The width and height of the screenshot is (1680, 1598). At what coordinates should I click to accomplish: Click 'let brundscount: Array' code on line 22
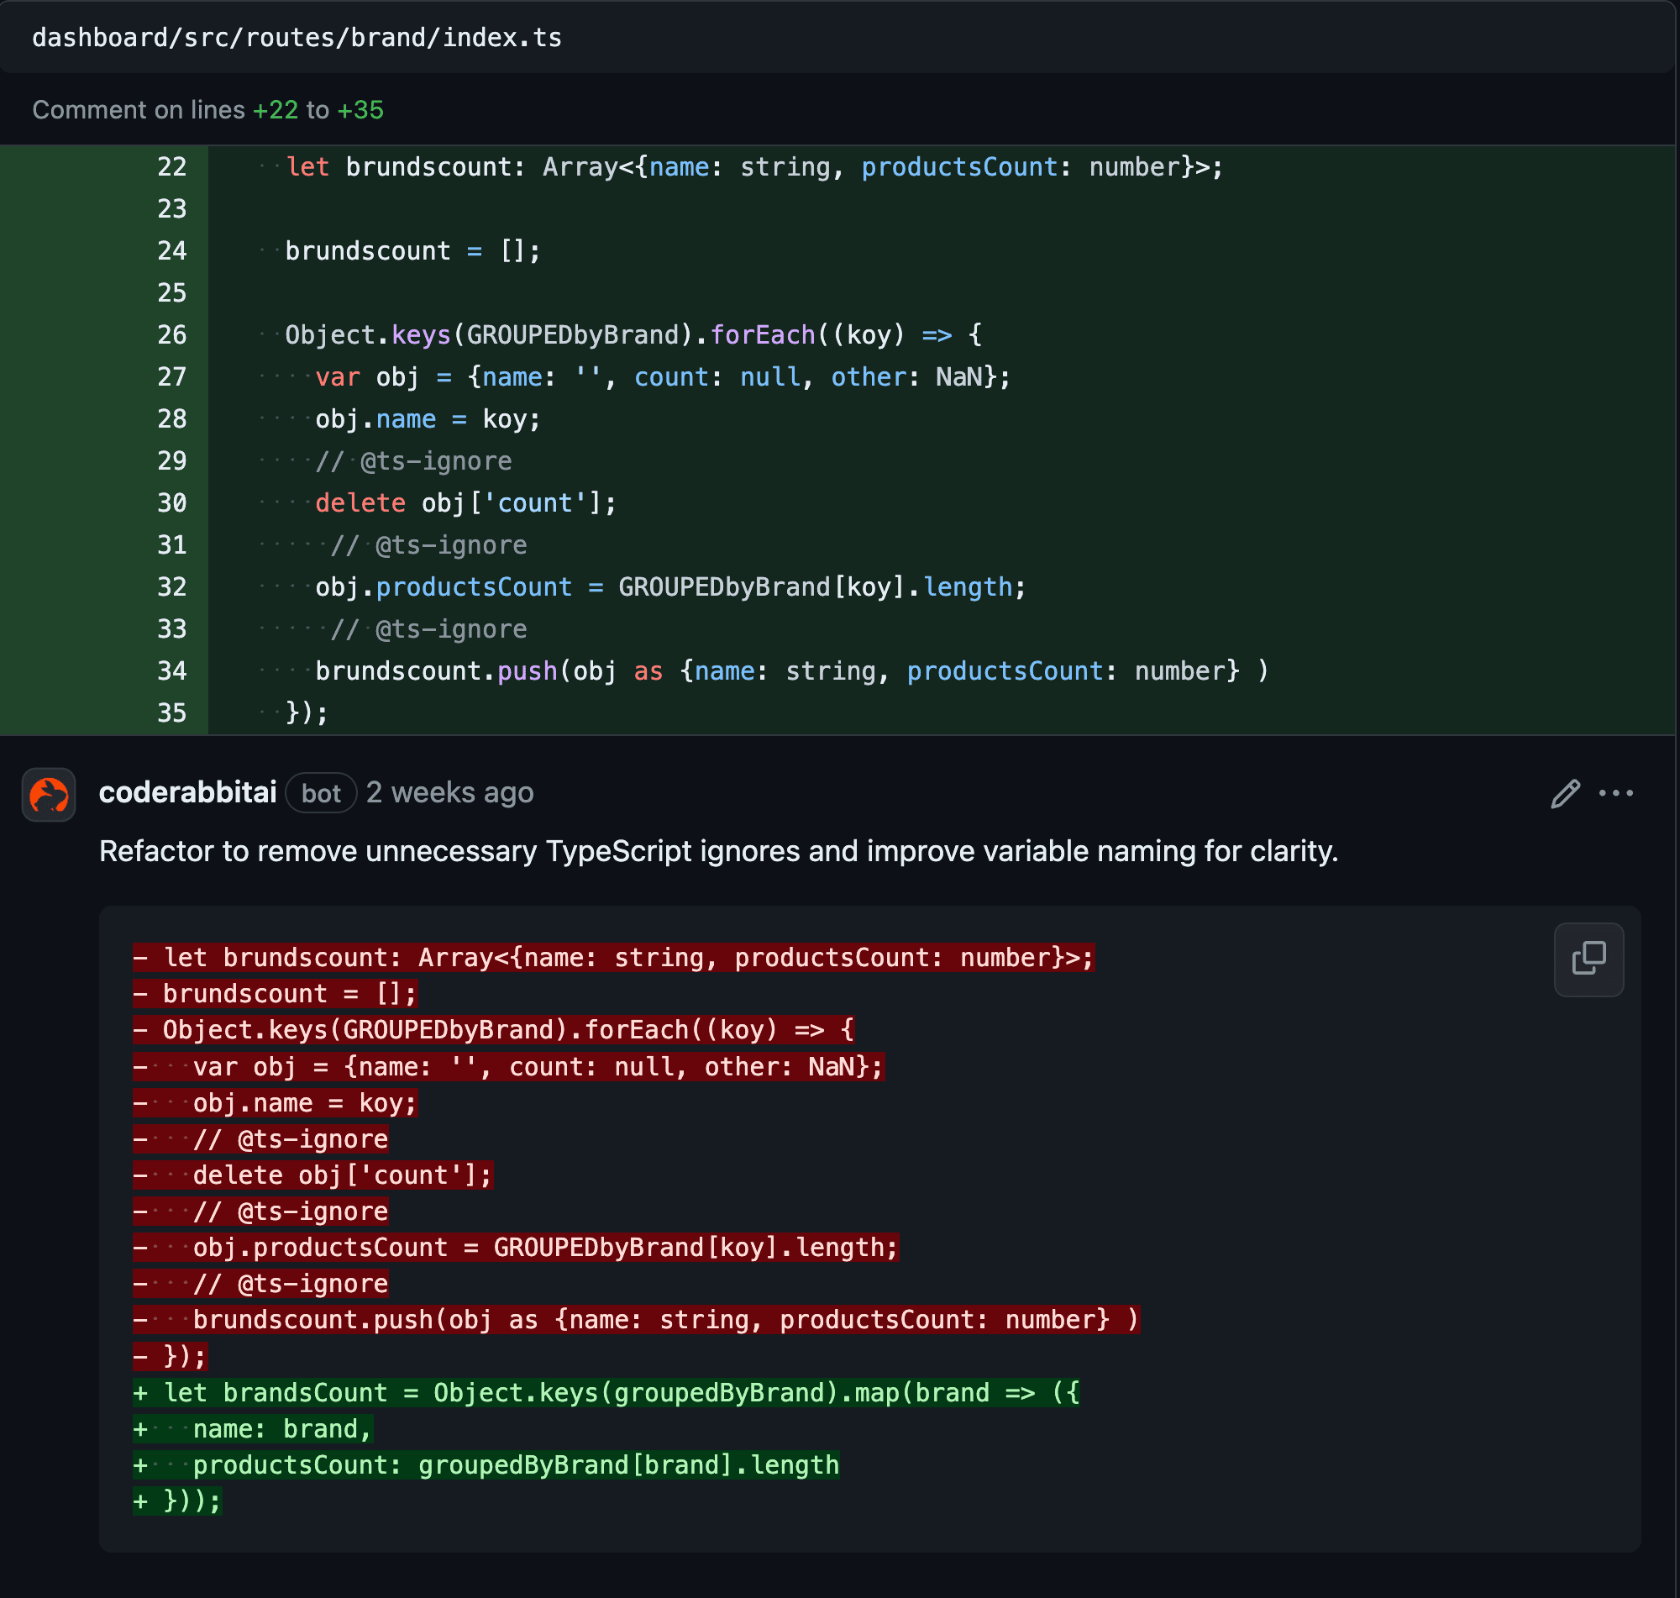pos(754,167)
